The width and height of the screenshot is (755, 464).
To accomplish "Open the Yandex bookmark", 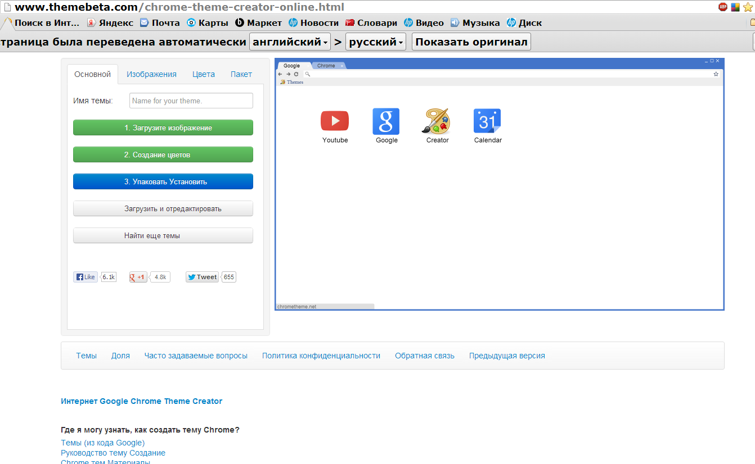I will (110, 23).
